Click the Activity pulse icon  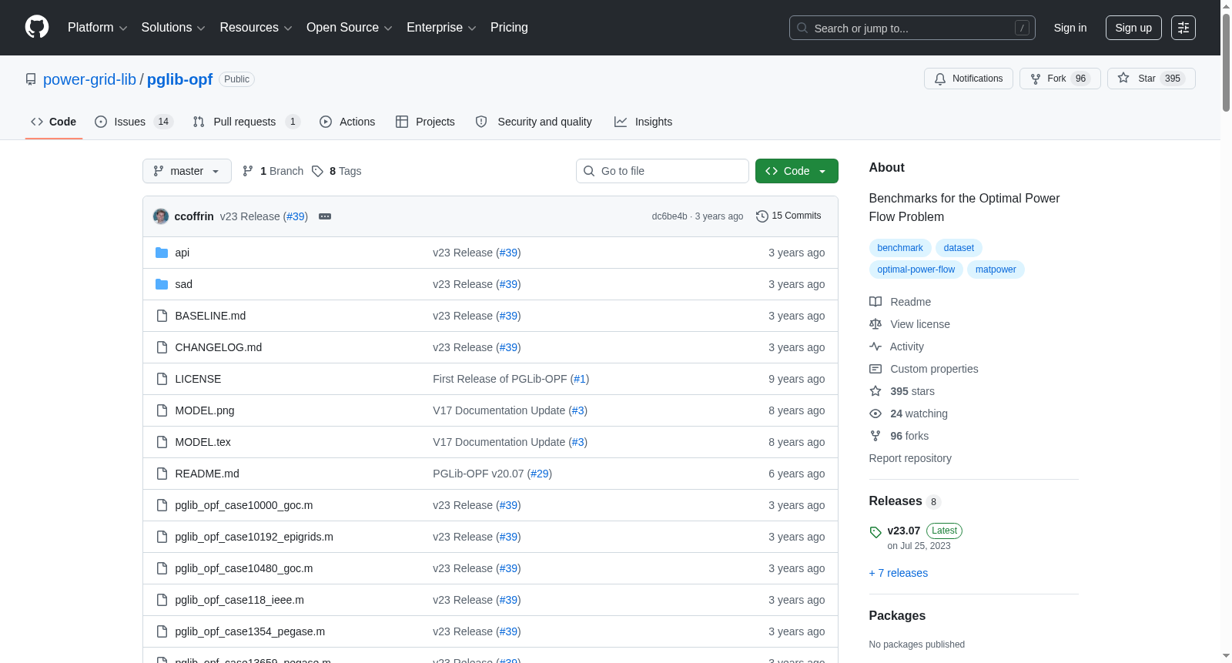coord(875,347)
